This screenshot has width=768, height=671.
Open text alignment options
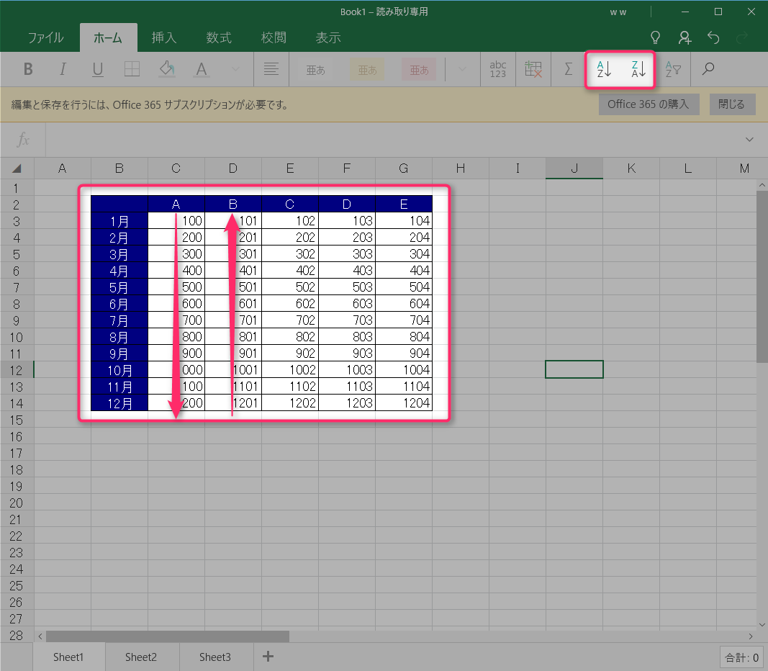coord(271,69)
